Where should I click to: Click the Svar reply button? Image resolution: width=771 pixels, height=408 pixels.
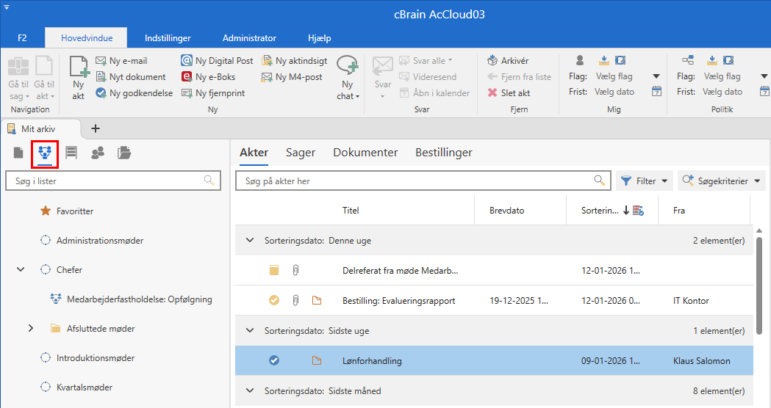[382, 79]
